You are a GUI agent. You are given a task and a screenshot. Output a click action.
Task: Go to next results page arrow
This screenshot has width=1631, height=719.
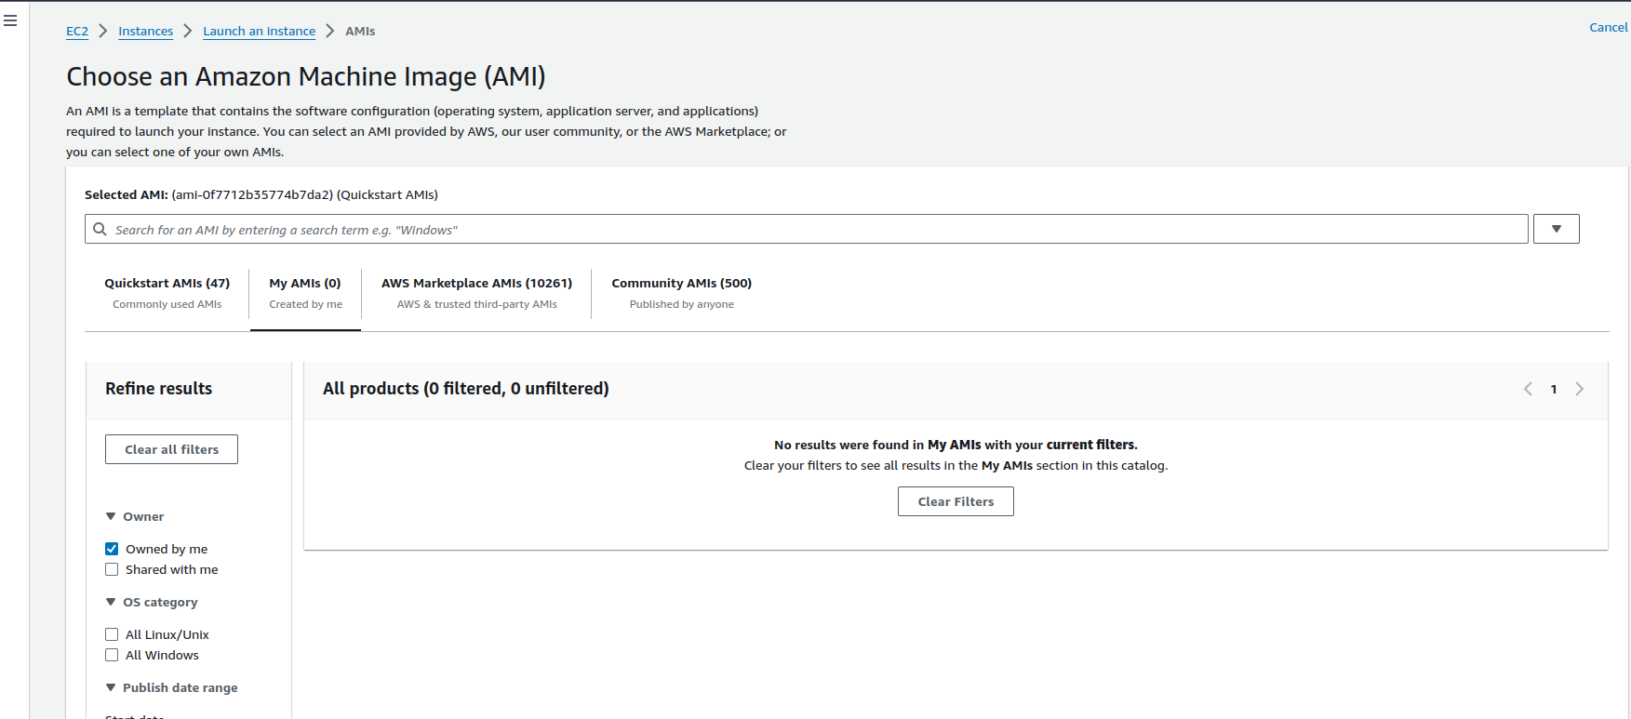click(x=1579, y=389)
